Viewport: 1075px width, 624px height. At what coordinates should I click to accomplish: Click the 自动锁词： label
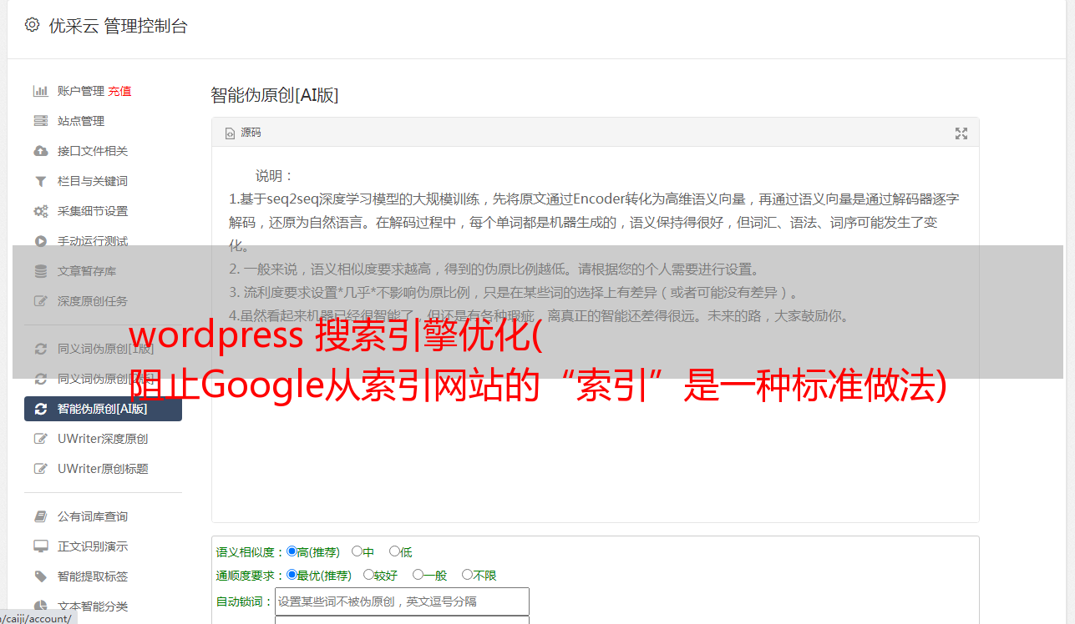245,601
